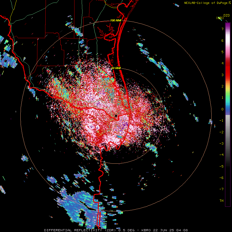
Task: Click the -3 value on color scale
Action: [221, 143]
